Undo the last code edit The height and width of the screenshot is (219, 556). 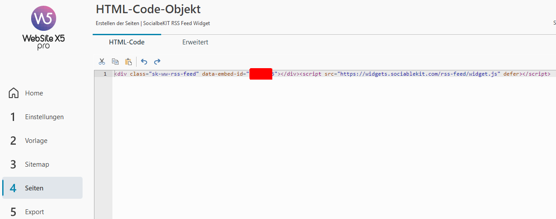pyautogui.click(x=144, y=62)
